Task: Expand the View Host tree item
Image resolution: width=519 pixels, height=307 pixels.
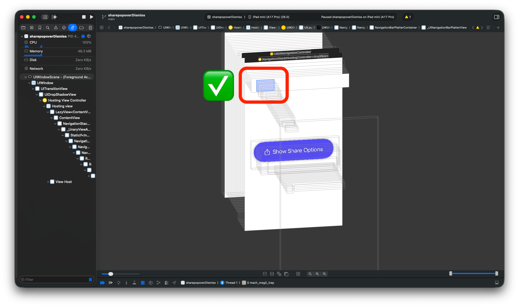Action: click(48, 182)
